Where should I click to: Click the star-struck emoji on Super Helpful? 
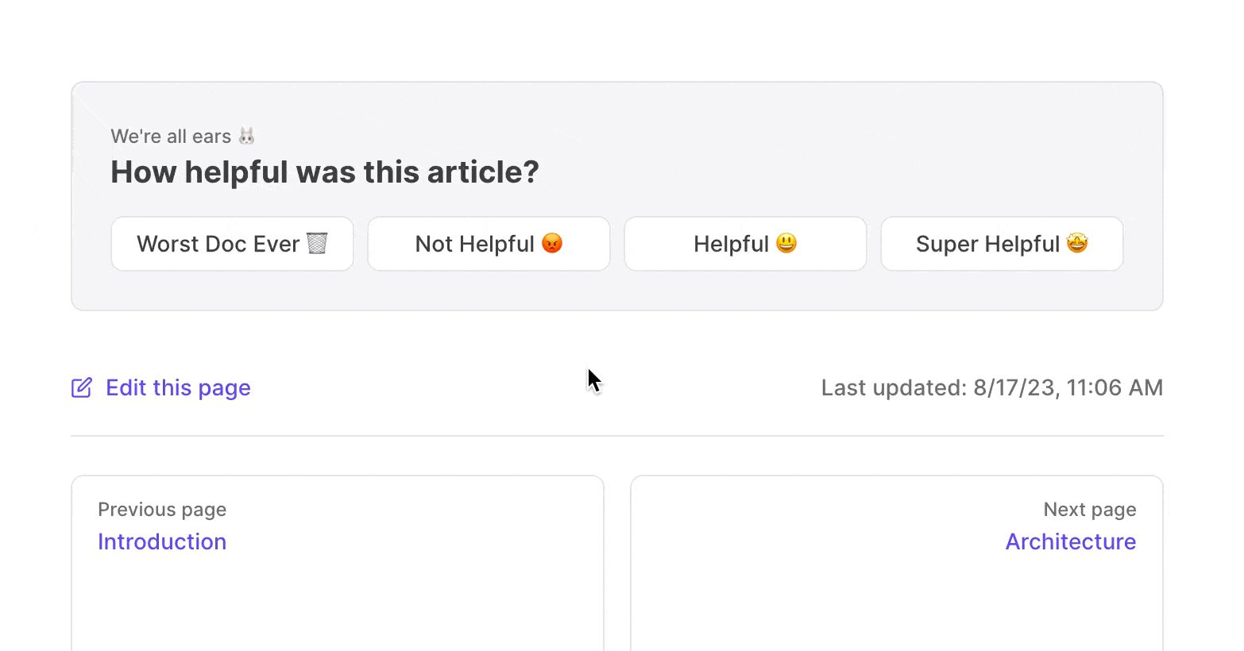(1077, 243)
